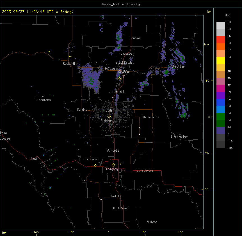Viewport: 242px width, 236px height.
Task: Click the -50 tick label on vertical axis
Action: 206,153
